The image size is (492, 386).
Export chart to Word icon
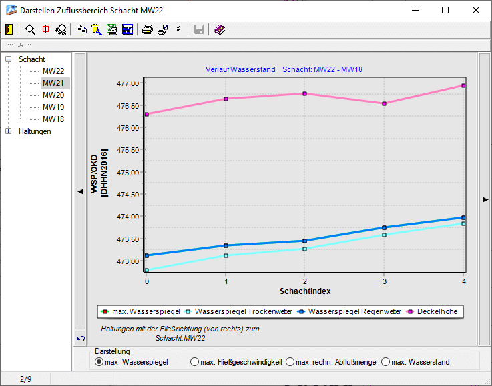tap(128, 29)
